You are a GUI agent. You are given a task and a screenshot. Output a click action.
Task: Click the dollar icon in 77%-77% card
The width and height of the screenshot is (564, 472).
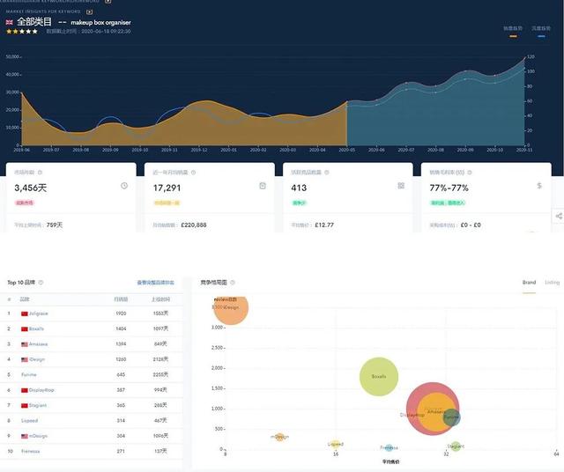[539, 186]
